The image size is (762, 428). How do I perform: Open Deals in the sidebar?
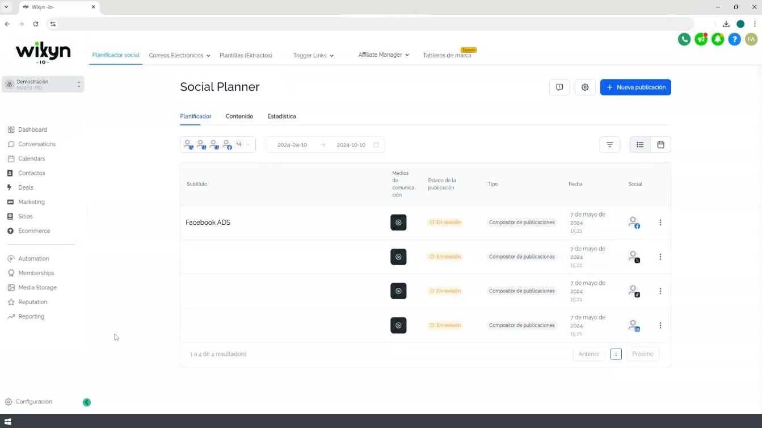[x=26, y=187]
